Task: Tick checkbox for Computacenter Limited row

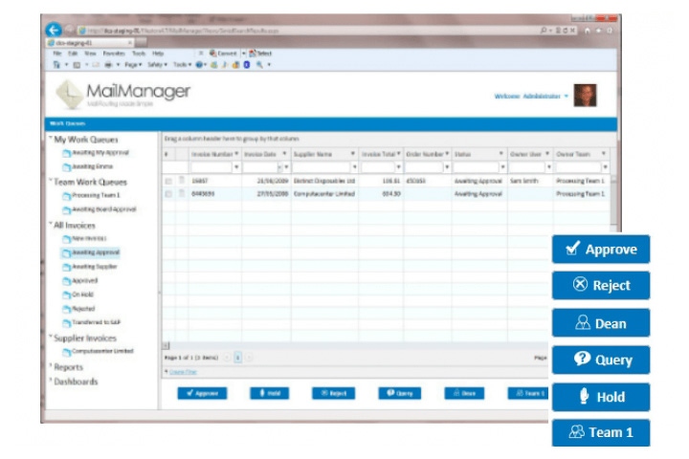Action: [168, 194]
